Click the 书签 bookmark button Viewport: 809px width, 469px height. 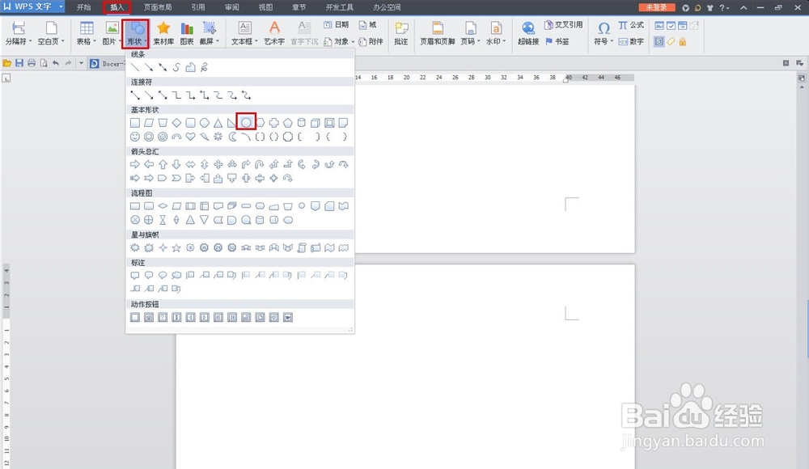pyautogui.click(x=557, y=41)
